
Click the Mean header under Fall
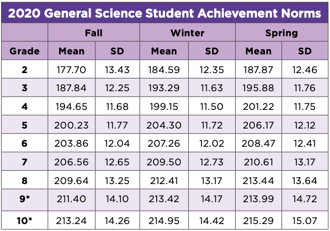pyautogui.click(x=71, y=51)
